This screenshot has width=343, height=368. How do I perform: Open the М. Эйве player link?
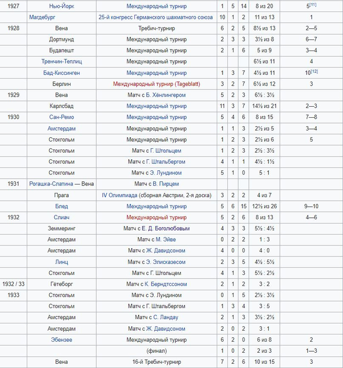point(166,239)
